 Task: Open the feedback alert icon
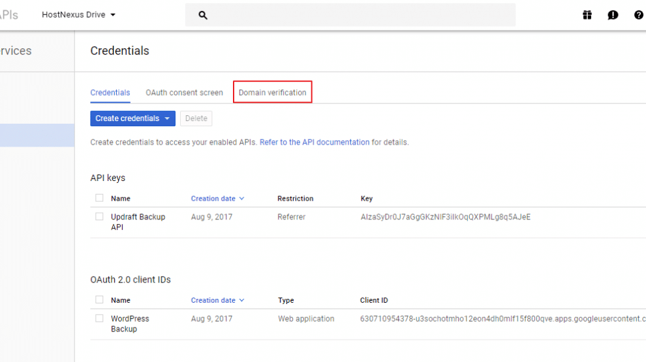click(x=613, y=15)
